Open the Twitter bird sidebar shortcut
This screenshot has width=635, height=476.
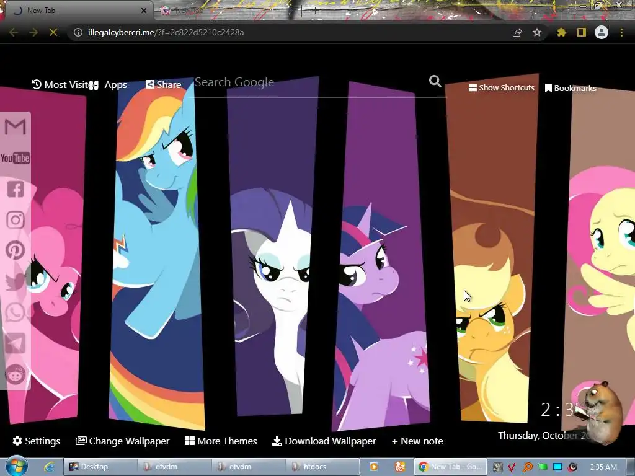(x=16, y=281)
